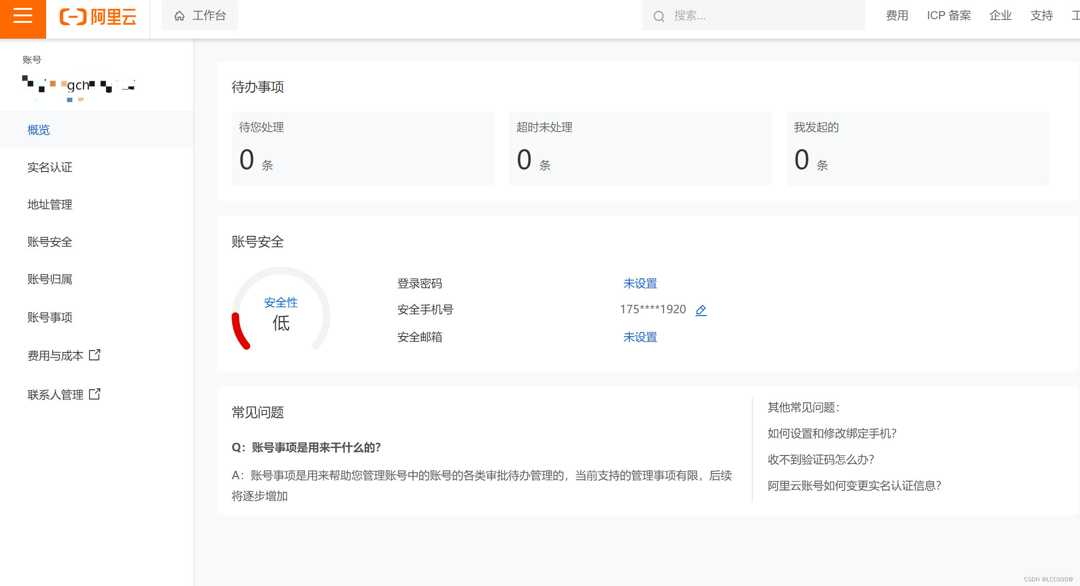Click the external link icon by 费用与成本
The image size is (1080, 586).
point(95,355)
